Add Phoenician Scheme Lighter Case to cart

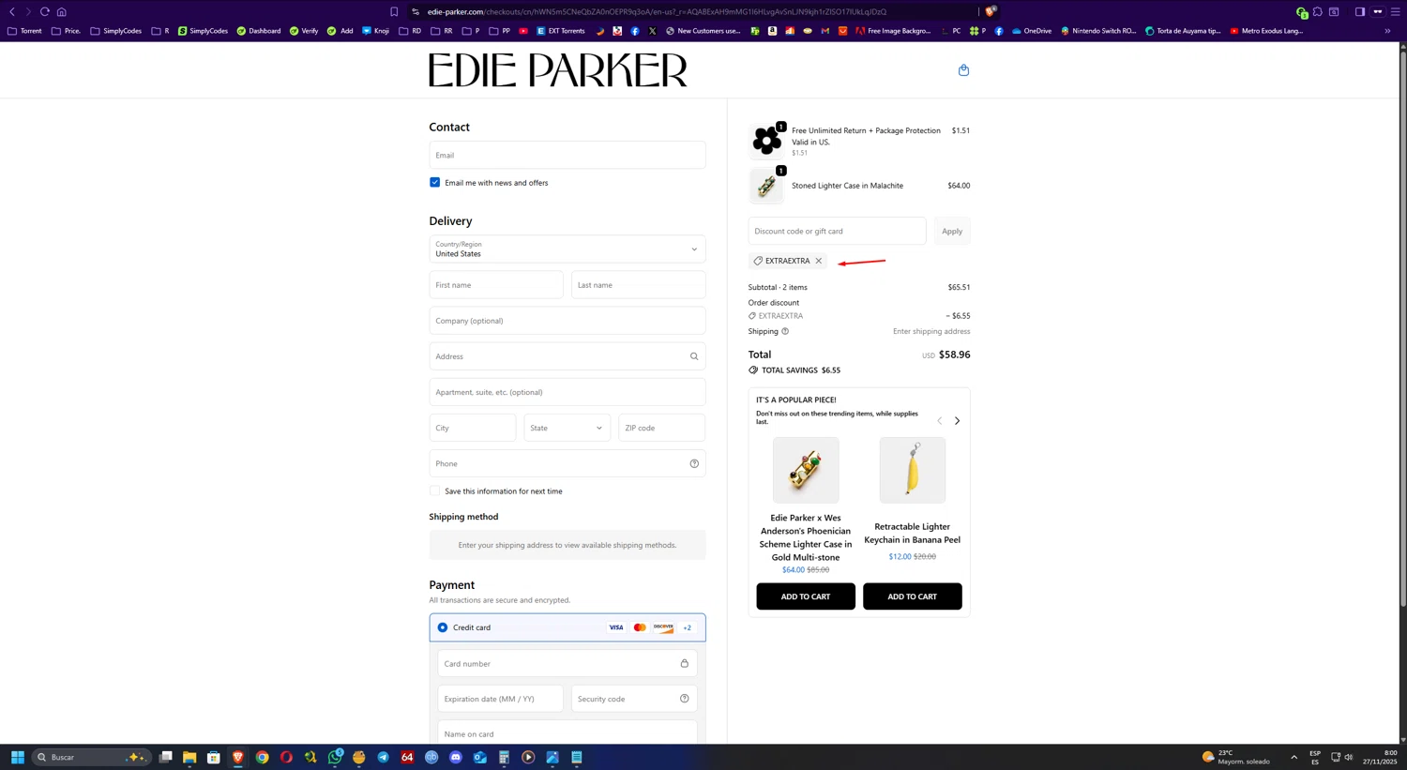(806, 596)
